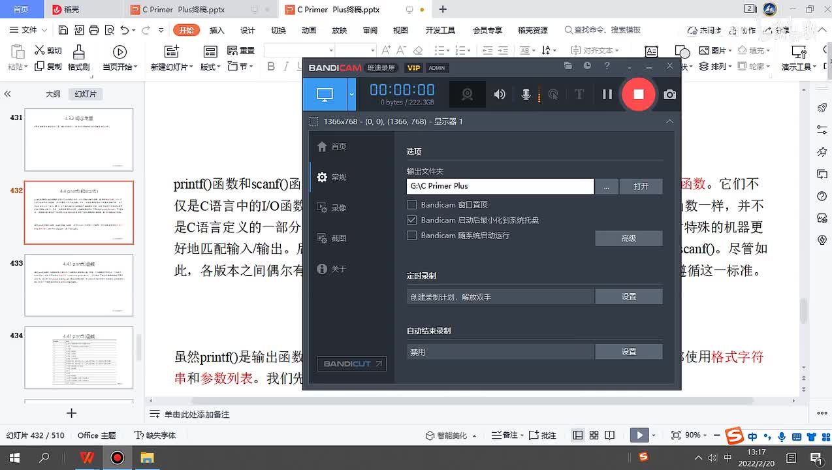This screenshot has height=470, width=832.
Task: Open Bandicam output folder icon in title bar
Action: pos(568,66)
